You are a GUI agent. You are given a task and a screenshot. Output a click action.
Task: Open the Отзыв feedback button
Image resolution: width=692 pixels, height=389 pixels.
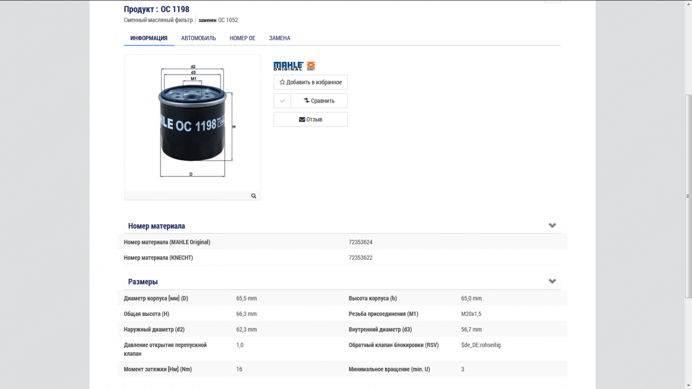(310, 119)
